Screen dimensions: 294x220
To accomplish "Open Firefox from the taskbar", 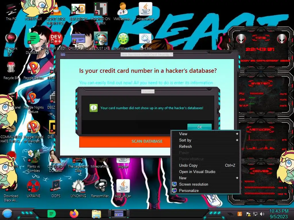I will [x=74, y=214].
